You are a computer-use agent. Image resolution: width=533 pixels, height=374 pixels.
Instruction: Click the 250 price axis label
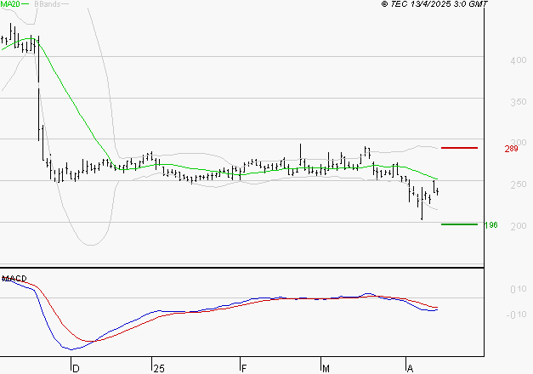tap(518, 185)
